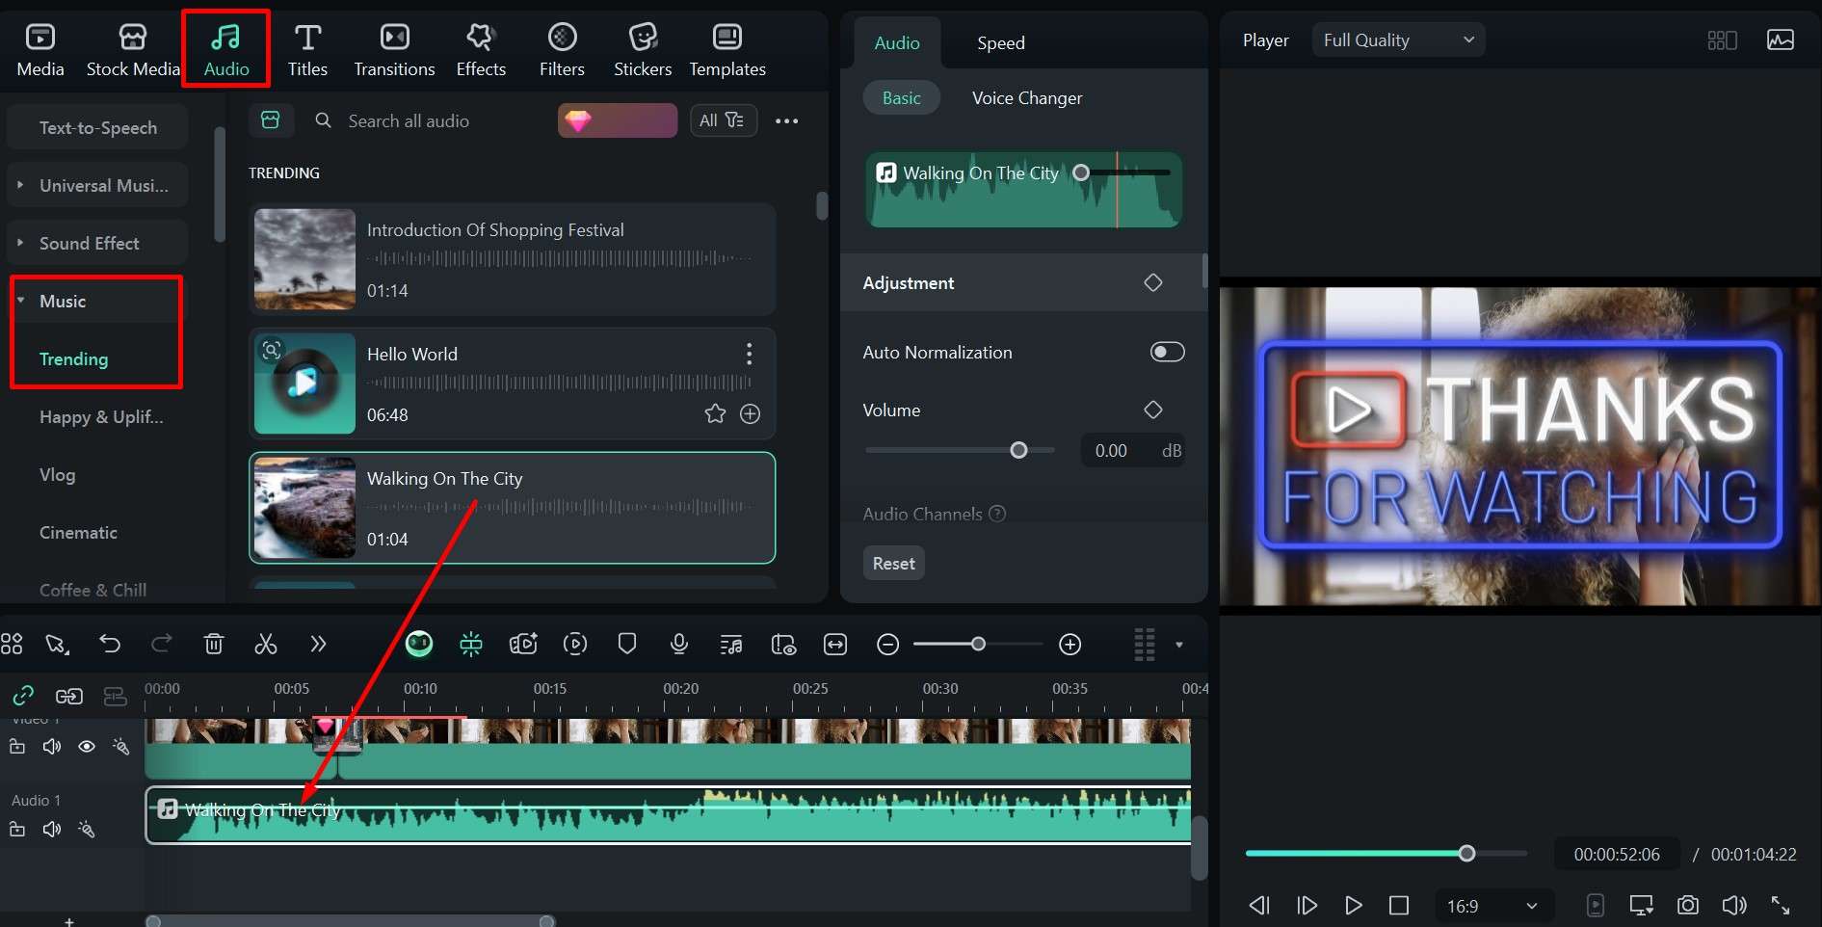Image resolution: width=1822 pixels, height=927 pixels.
Task: Enter fullscreen preview with the expand icon
Action: (1780, 906)
